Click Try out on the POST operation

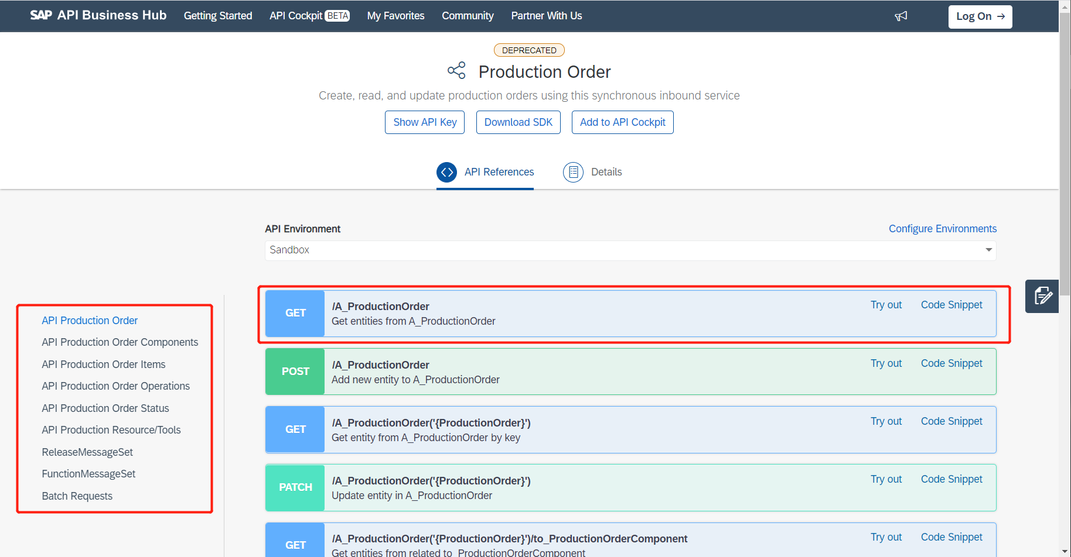pos(886,363)
